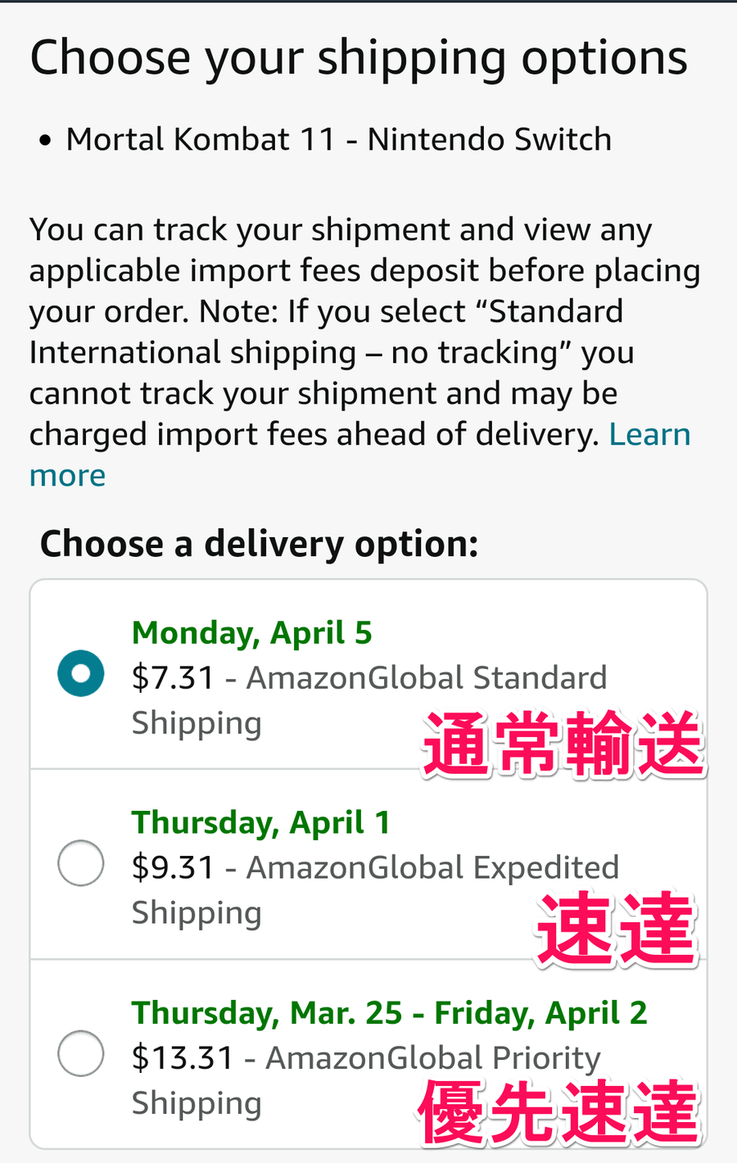The image size is (737, 1163).
Task: Click the AmazonGlobal Expedited Shipping label text
Action: tap(375, 890)
